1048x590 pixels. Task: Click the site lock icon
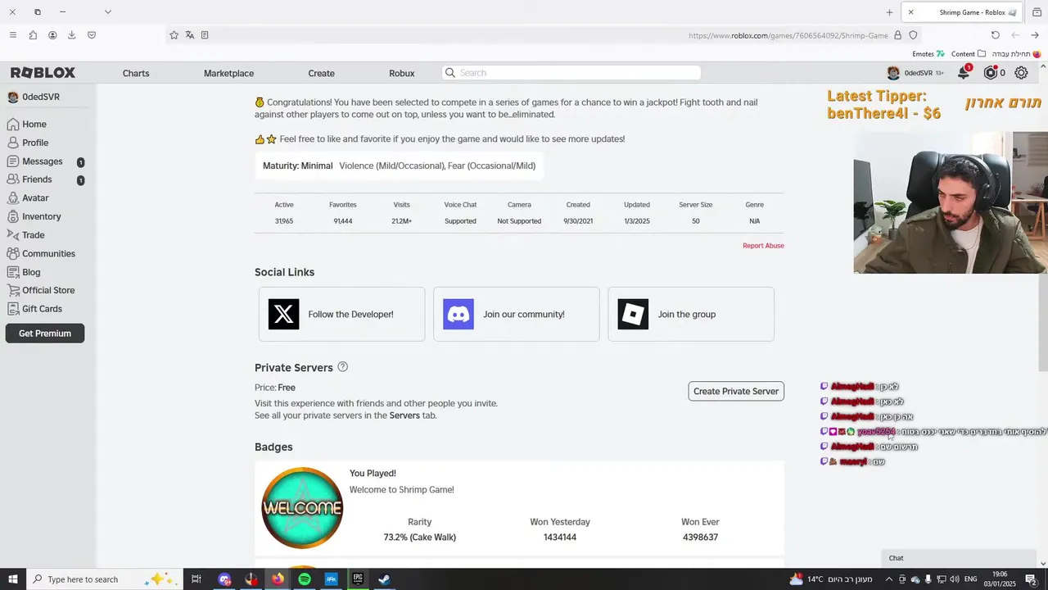[x=898, y=35]
